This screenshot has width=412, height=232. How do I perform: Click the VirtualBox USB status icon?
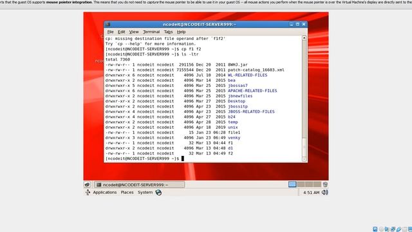399,229
